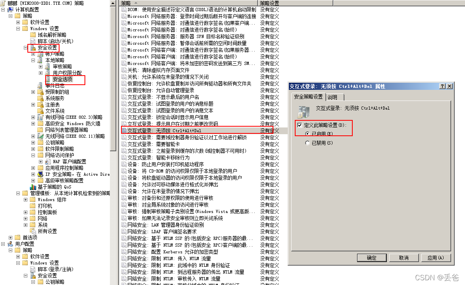Click the 取消 button

404,258
